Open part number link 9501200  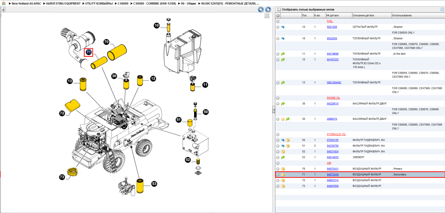click(332, 27)
